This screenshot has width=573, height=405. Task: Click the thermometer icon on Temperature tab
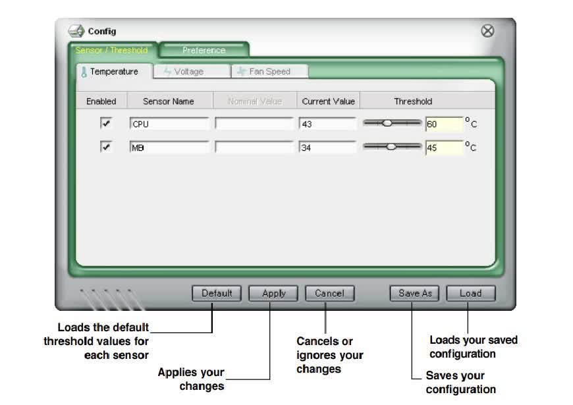[84, 72]
